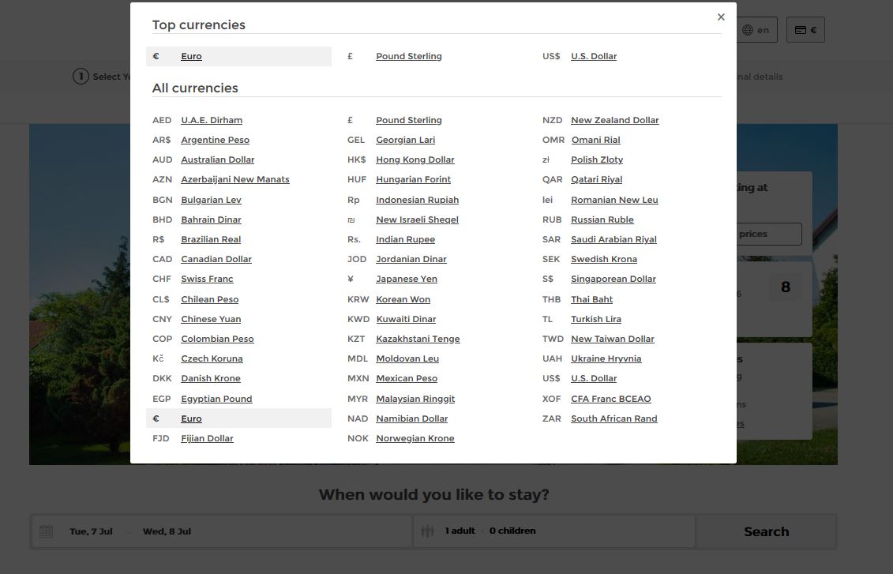Pick Australian Dollar from the list
Image resolution: width=893 pixels, height=574 pixels.
click(217, 160)
